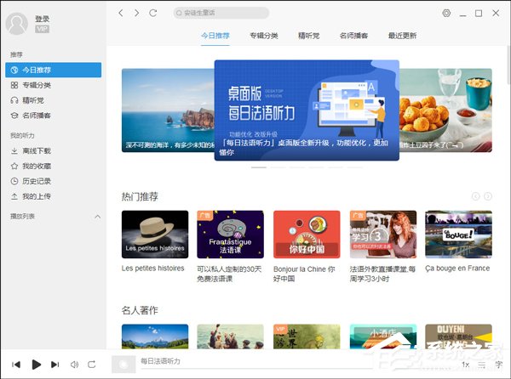Viewport: 511px width, 379px height.
Task: Open 离线下载 offline downloads in the sidebar
Action: (x=36, y=151)
